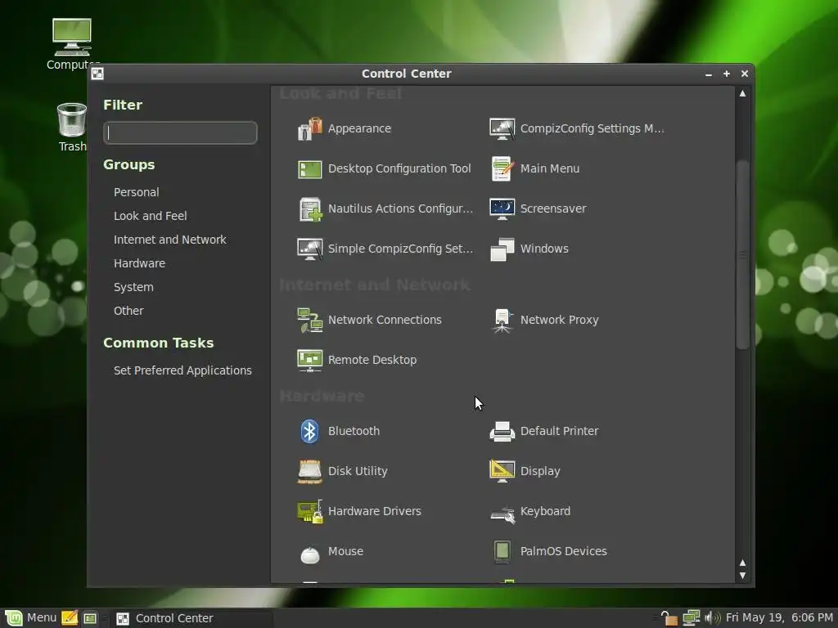This screenshot has height=628, width=838.
Task: Open Set Preferred Applications task
Action: coord(182,370)
